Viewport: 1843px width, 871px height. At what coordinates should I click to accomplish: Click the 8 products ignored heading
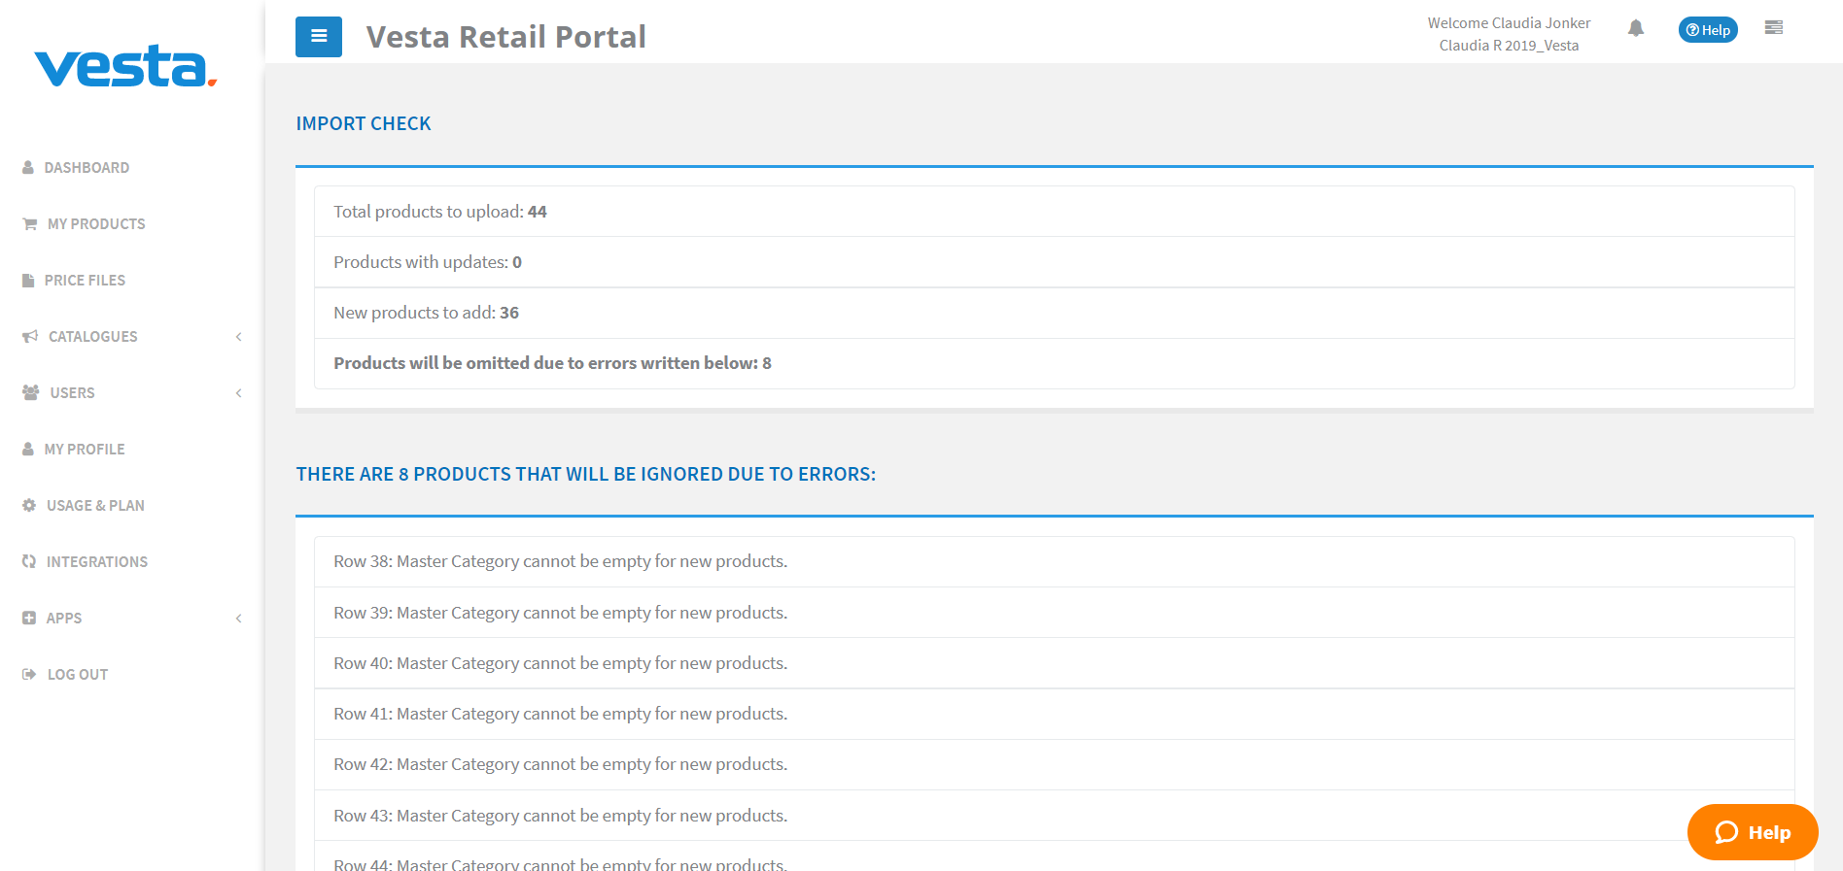[x=586, y=474]
